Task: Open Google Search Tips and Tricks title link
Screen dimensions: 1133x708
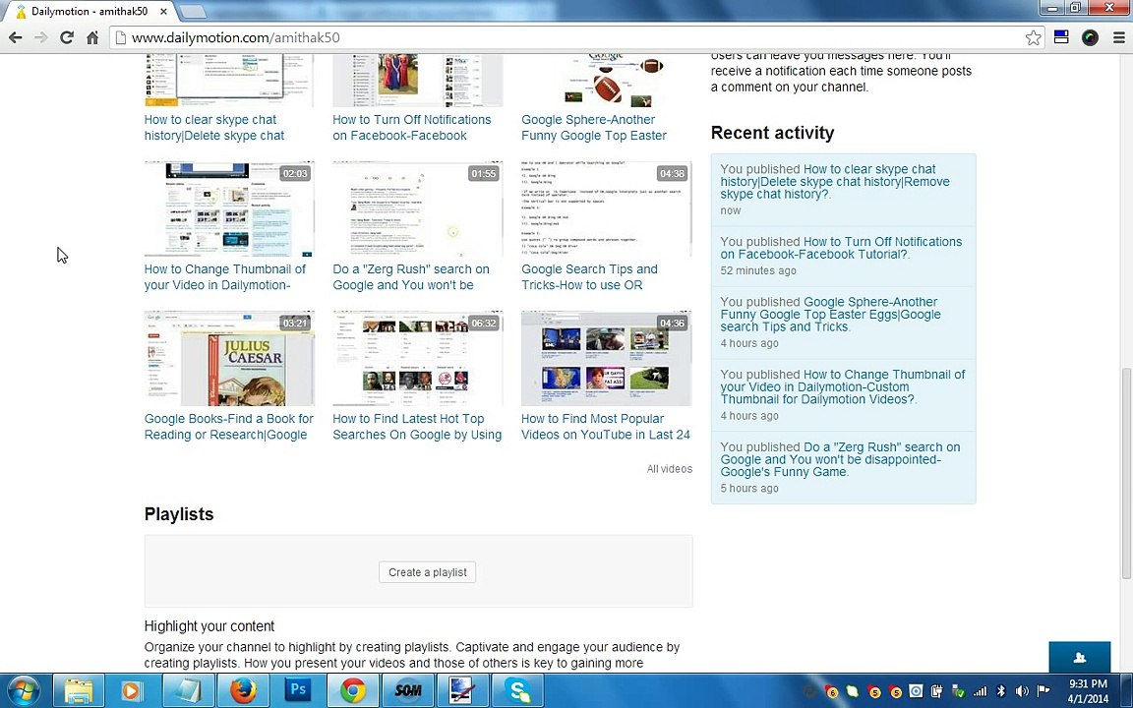Action: (x=590, y=276)
